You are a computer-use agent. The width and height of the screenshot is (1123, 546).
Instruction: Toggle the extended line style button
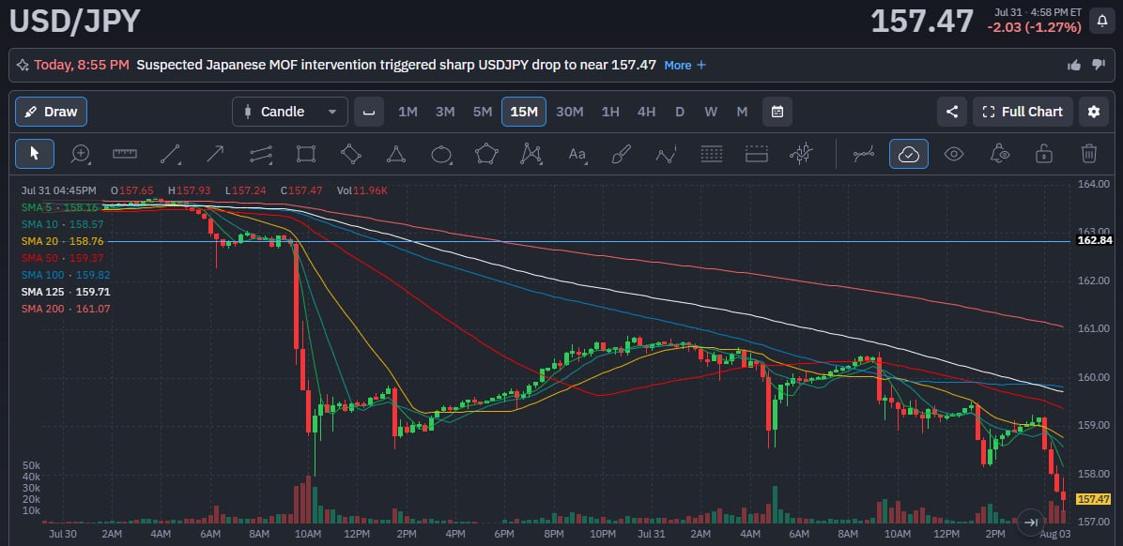click(369, 112)
